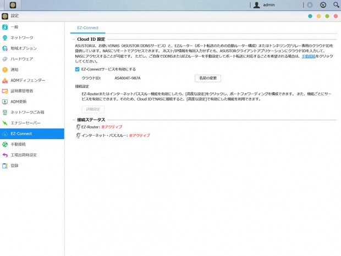Collapse the Cloud ID 設定 section
The width and height of the screenshot is (341, 256).
click(74, 40)
